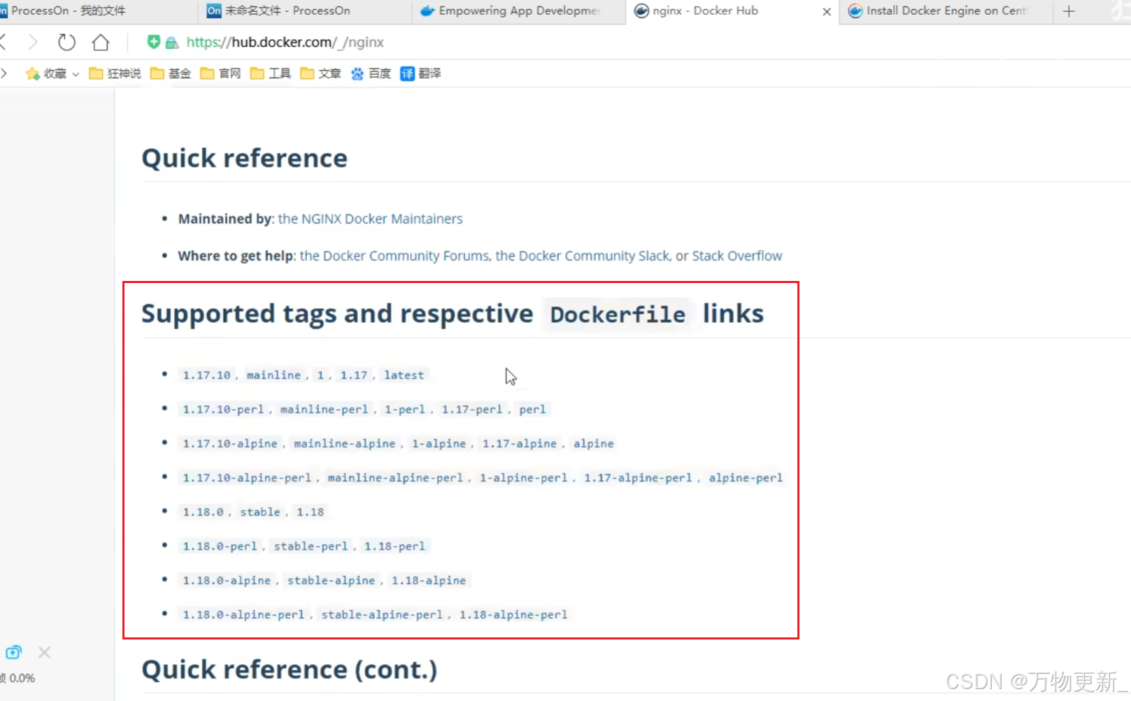Go to browser home page icon
Image resolution: width=1131 pixels, height=701 pixels.
point(101,43)
